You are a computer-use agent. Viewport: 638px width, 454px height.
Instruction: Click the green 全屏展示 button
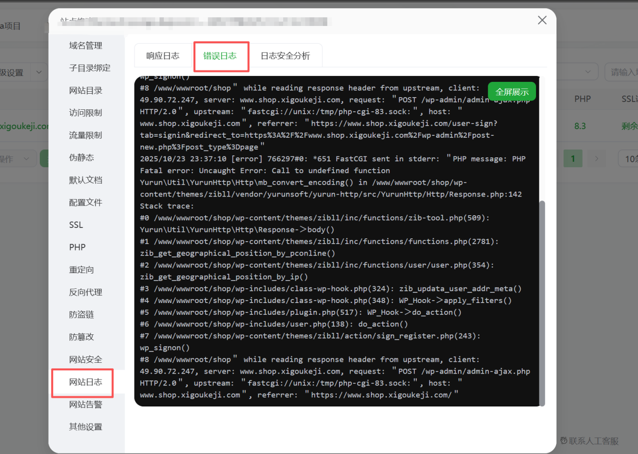(x=511, y=92)
